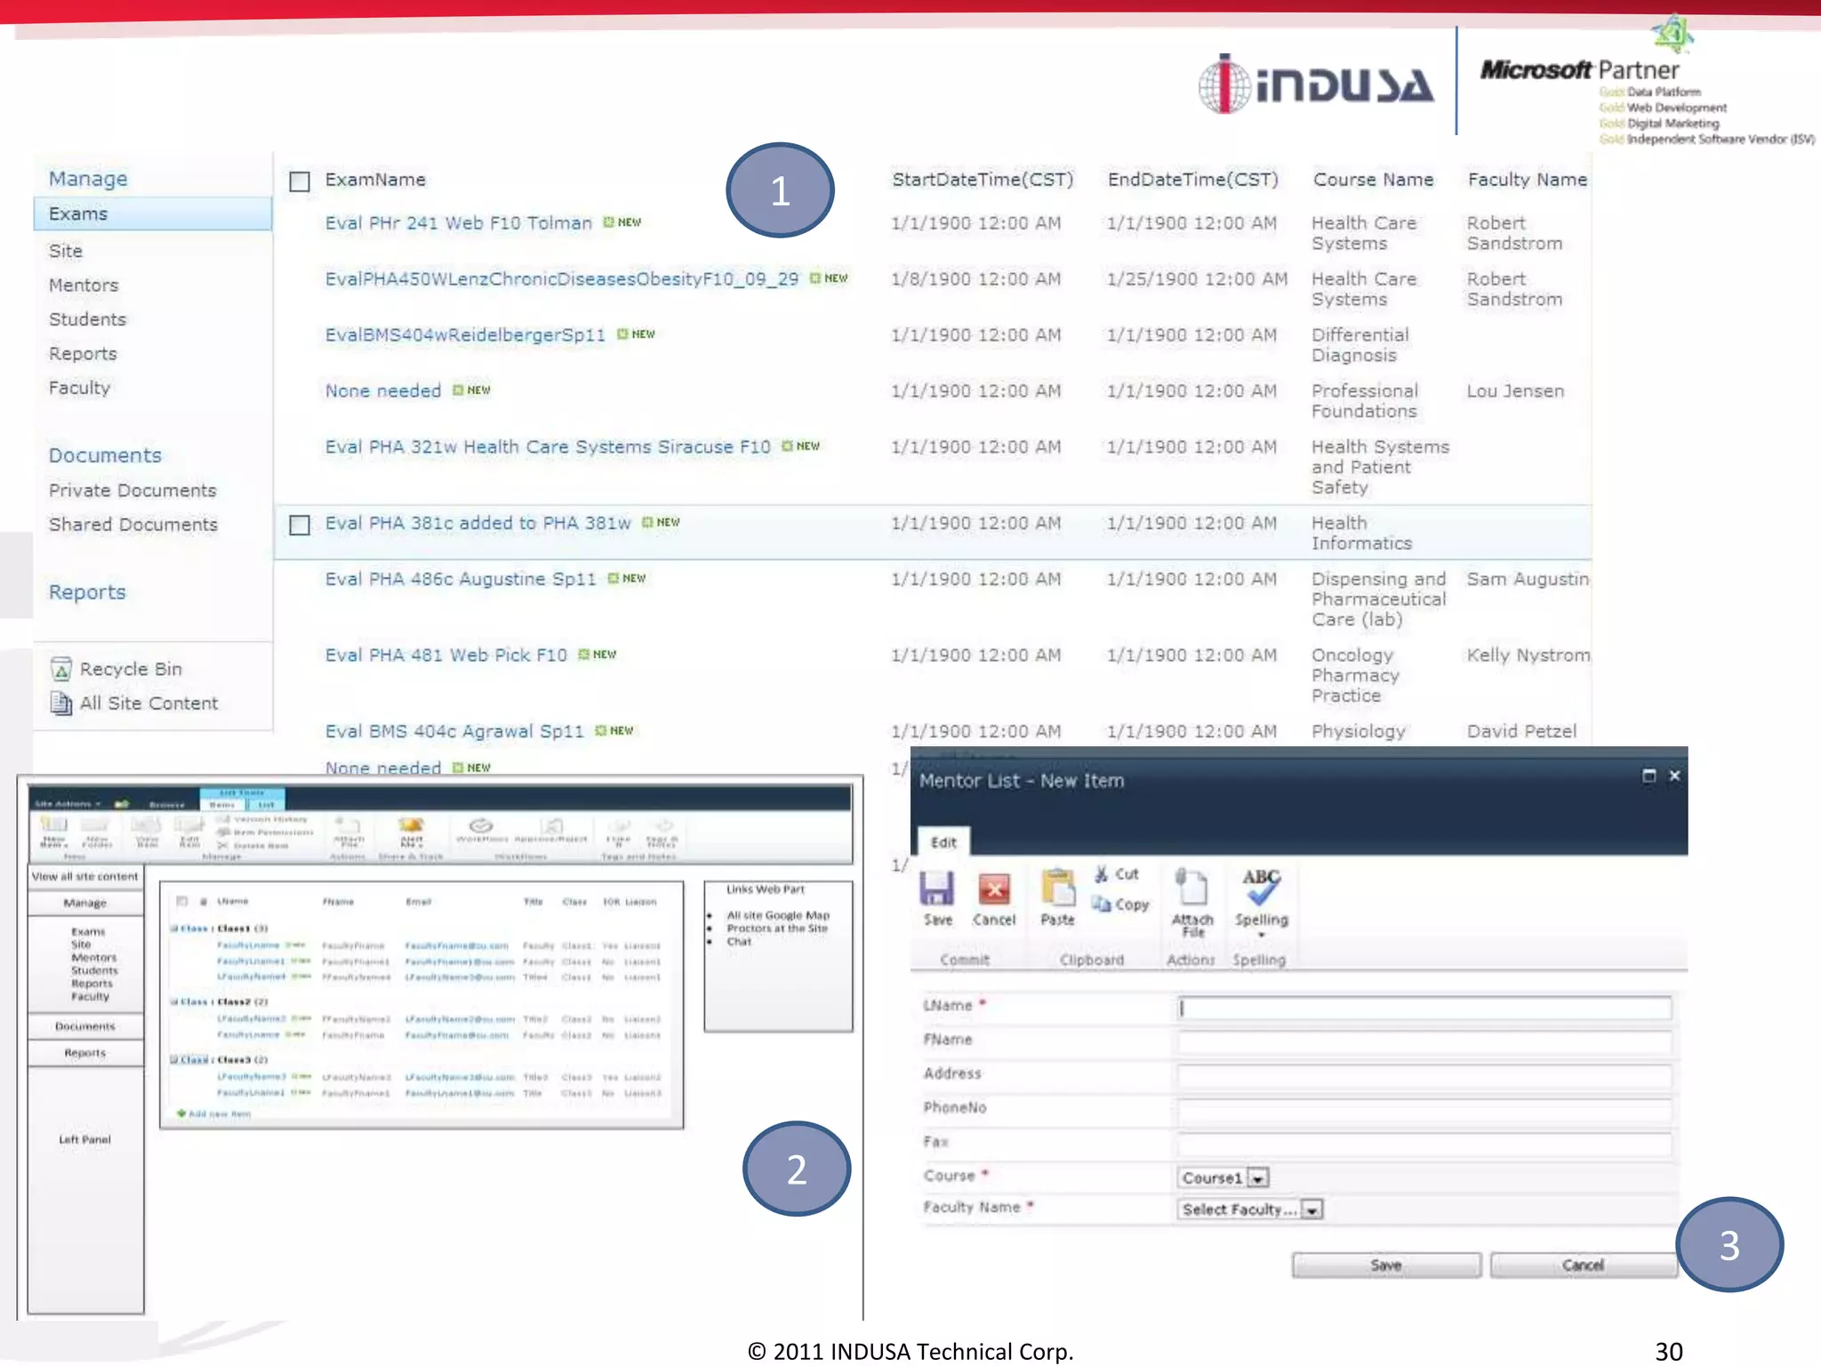Expand the Select Faculty dropdown

pos(1312,1209)
